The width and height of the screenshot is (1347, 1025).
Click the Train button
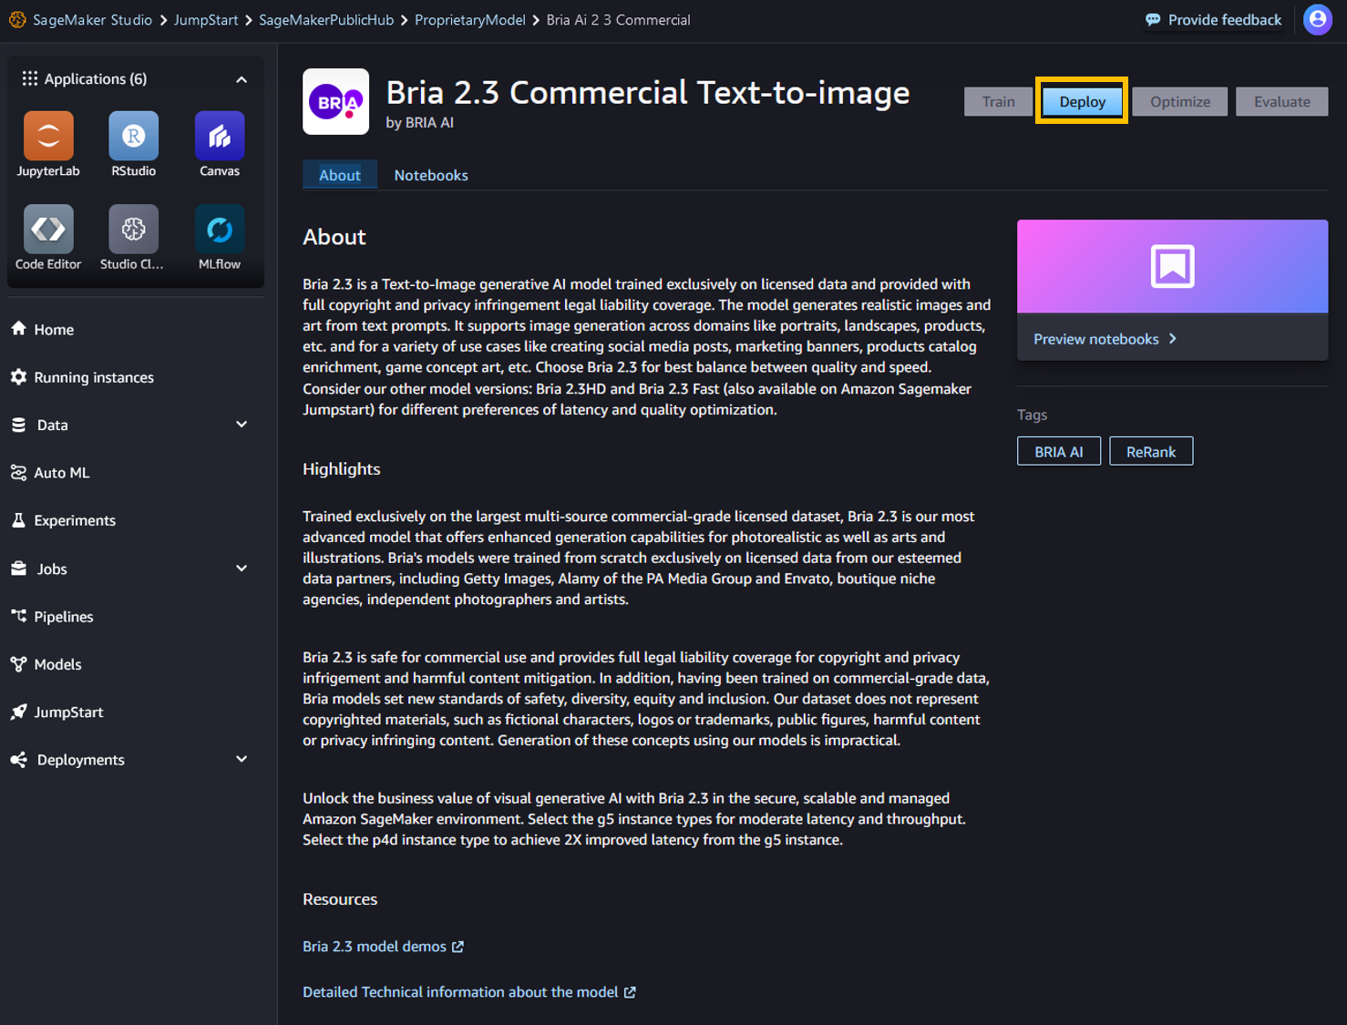coord(998,101)
